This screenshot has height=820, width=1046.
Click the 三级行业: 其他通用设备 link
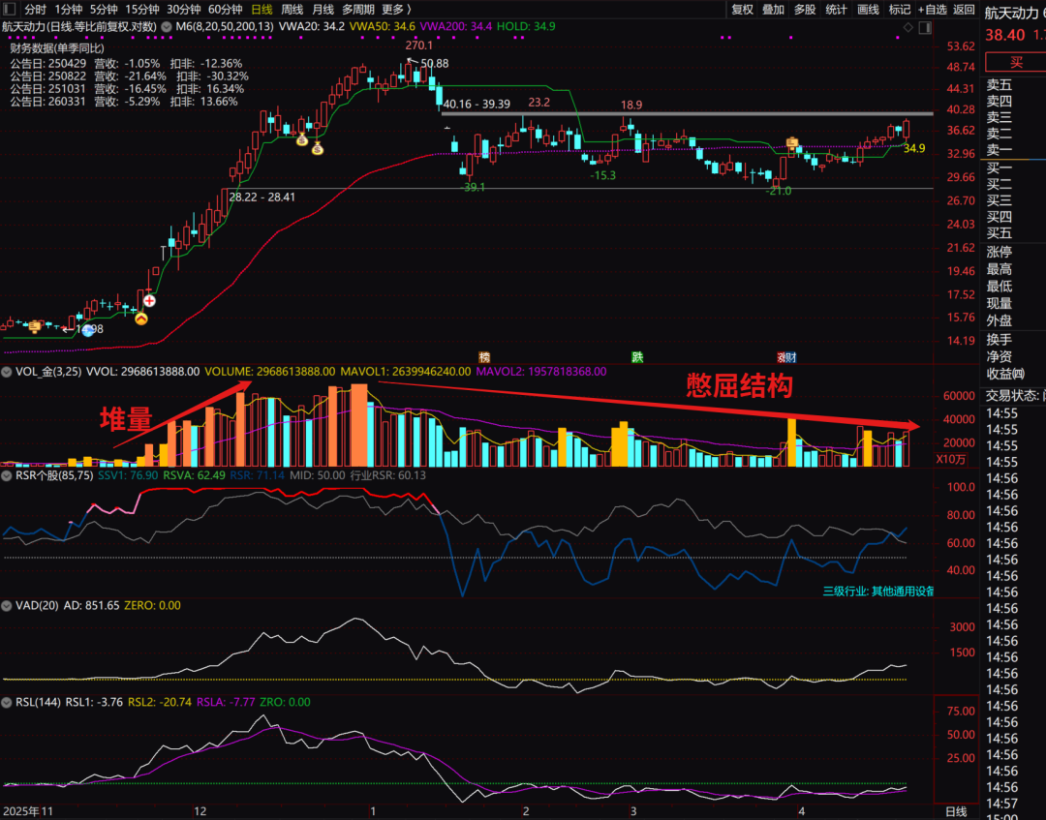tap(877, 592)
